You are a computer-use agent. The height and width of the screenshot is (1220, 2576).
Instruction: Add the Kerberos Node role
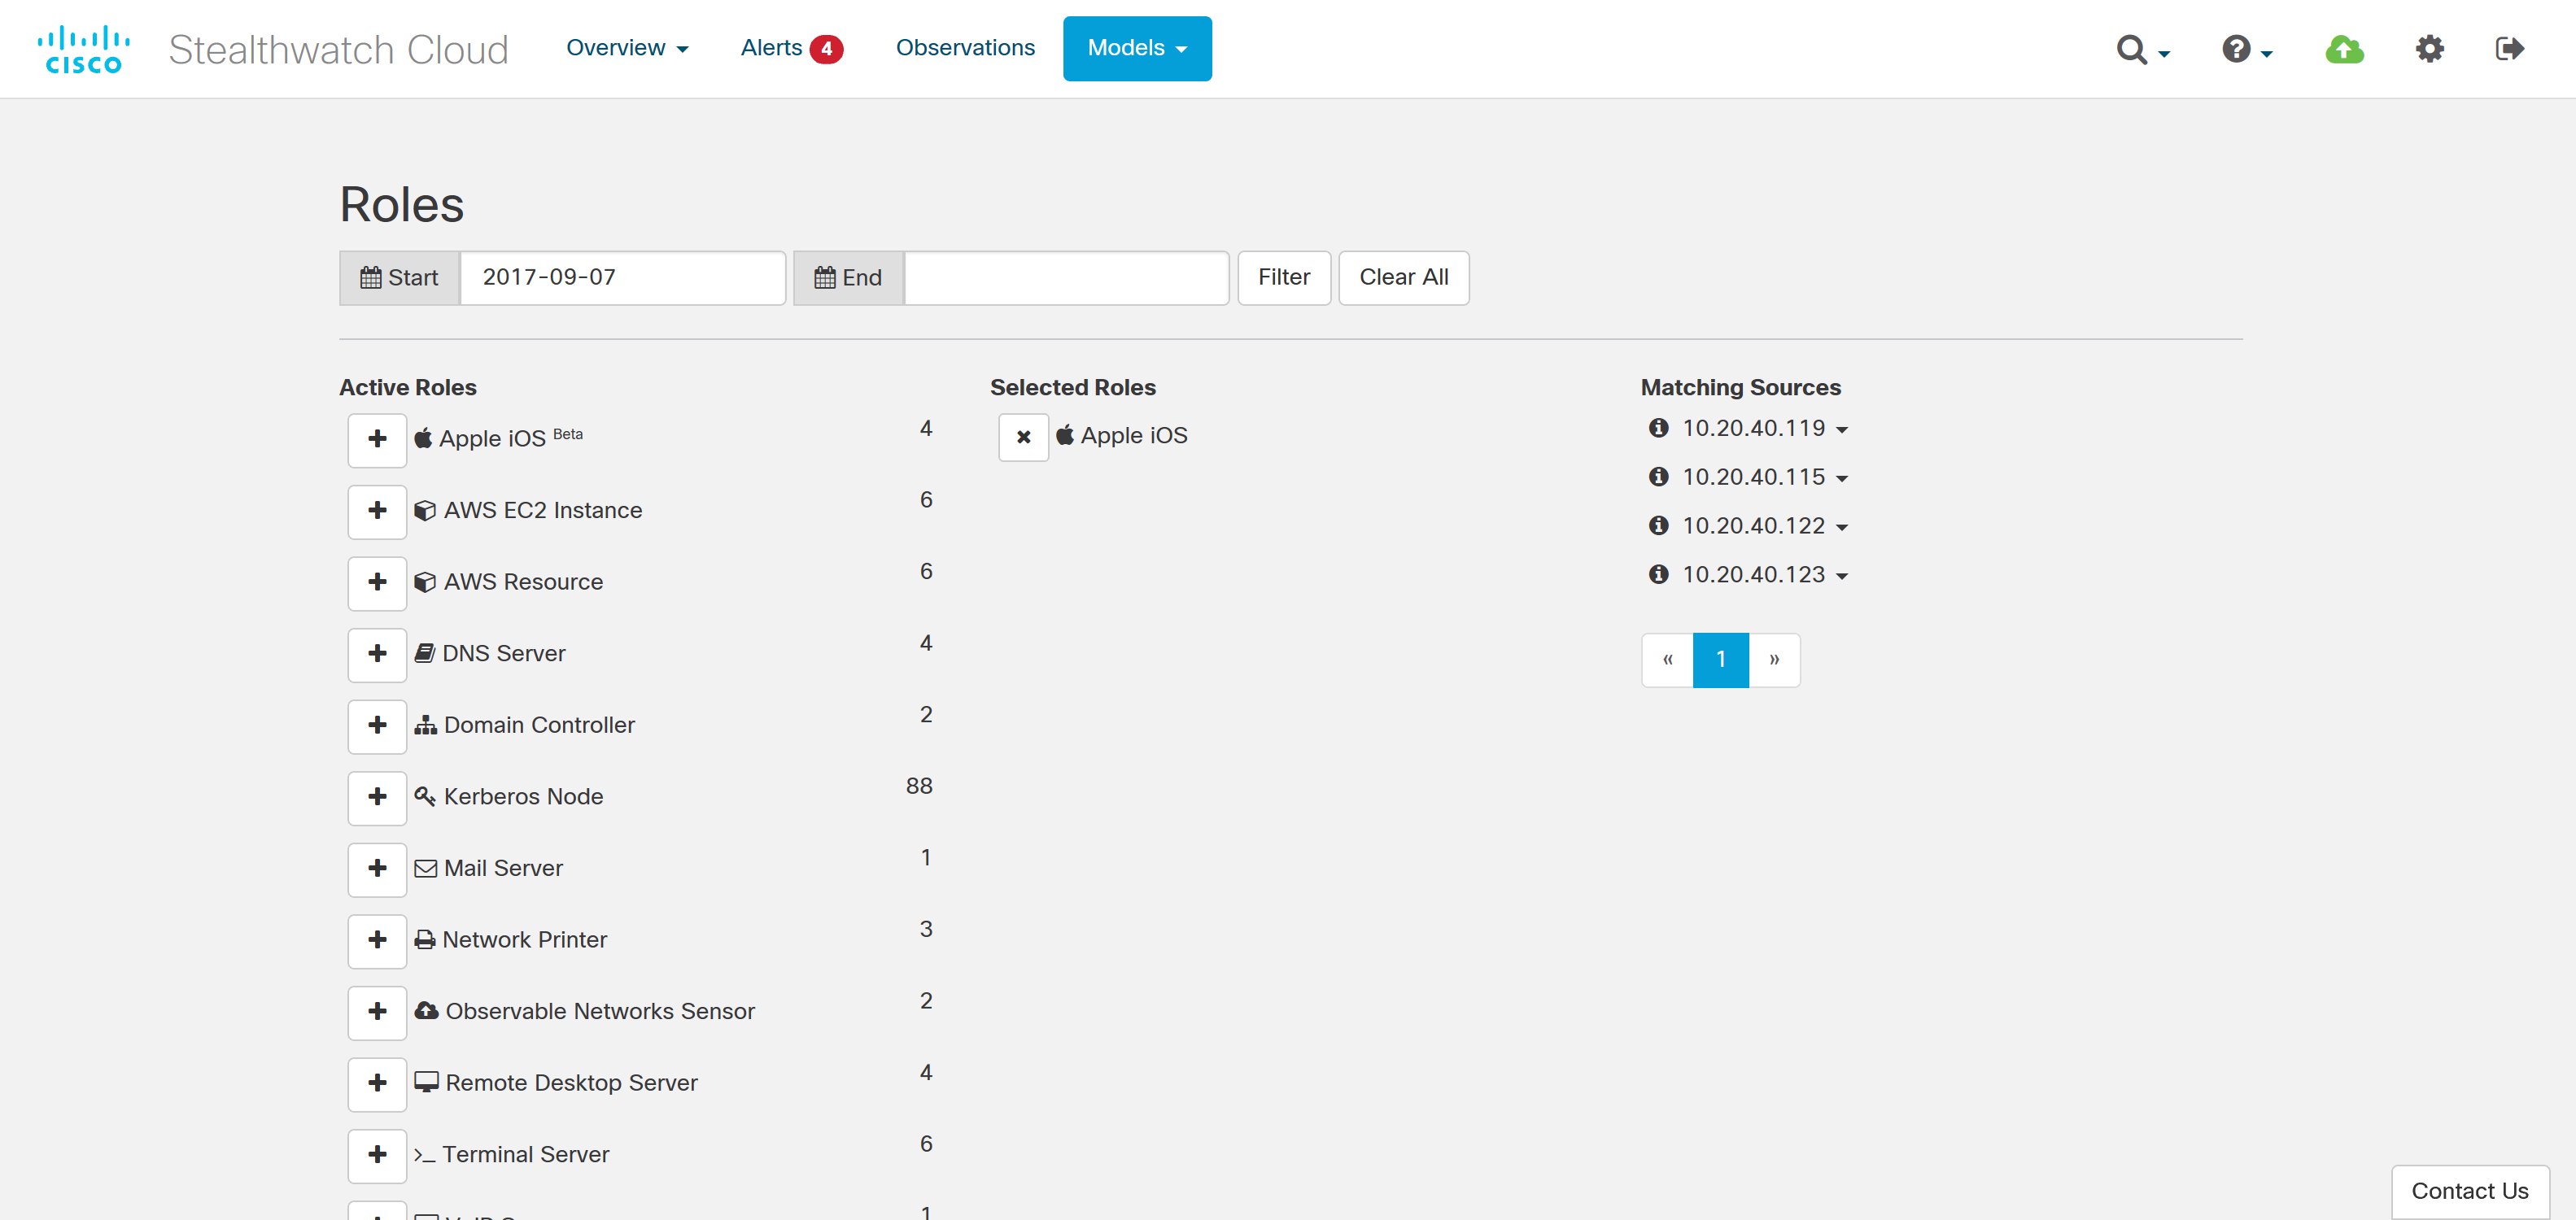(x=377, y=797)
